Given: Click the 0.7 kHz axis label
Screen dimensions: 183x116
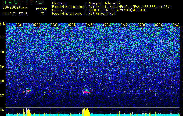Looking at the screenshot, I should [3, 96].
